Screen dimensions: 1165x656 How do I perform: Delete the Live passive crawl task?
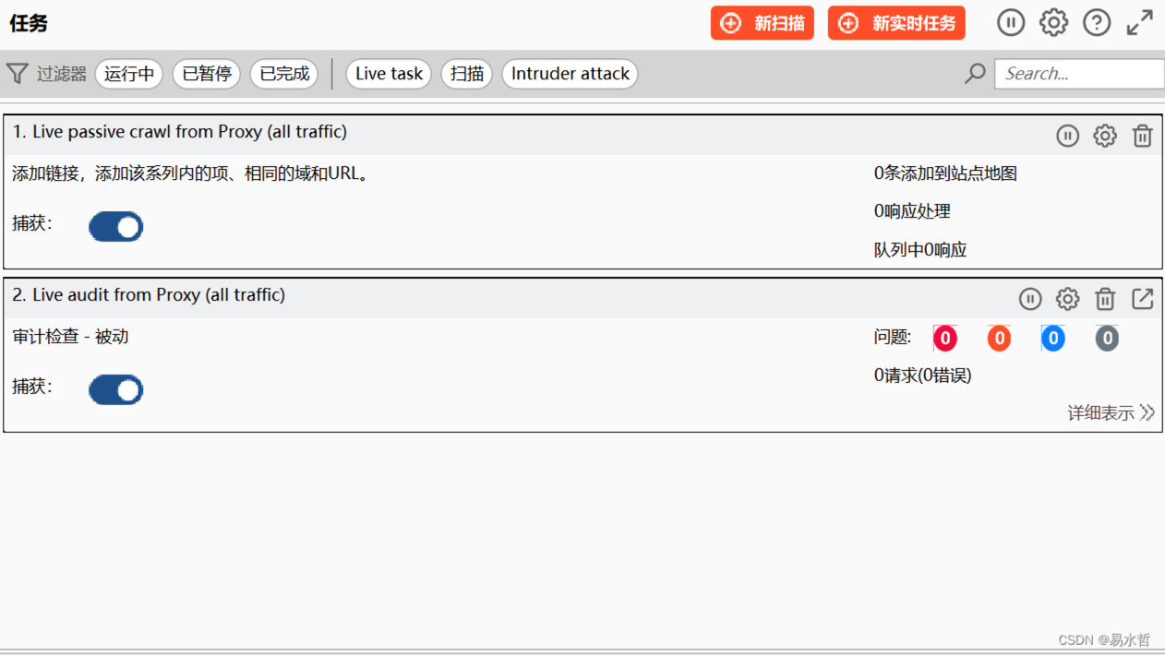1142,136
